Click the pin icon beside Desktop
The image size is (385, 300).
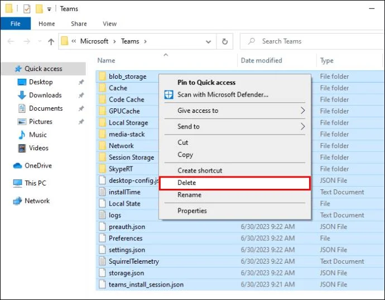[81, 82]
